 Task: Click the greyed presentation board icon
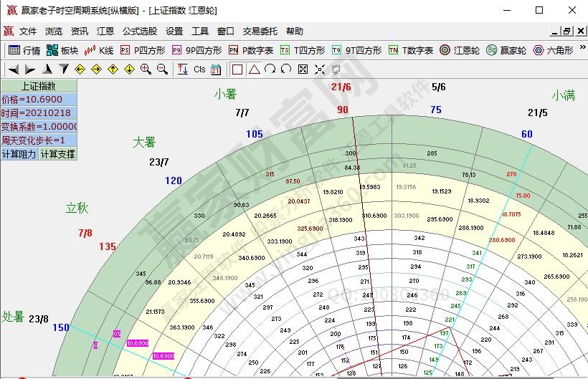(x=336, y=69)
